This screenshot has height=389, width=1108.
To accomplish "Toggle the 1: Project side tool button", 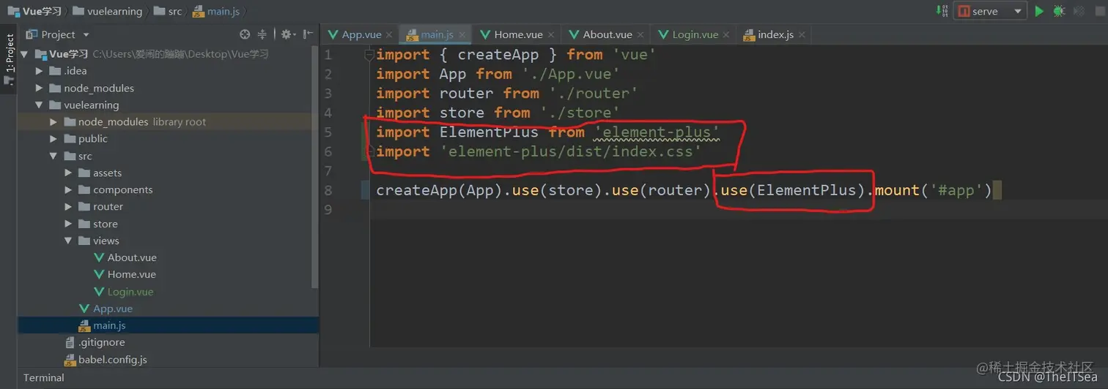I will 10,60.
